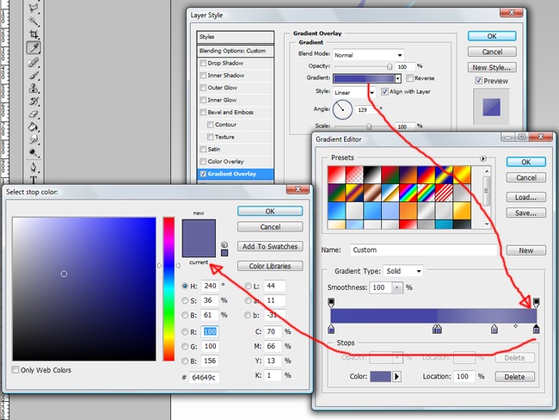
Task: Open Blending Options: Custom in styles list
Action: (x=238, y=50)
